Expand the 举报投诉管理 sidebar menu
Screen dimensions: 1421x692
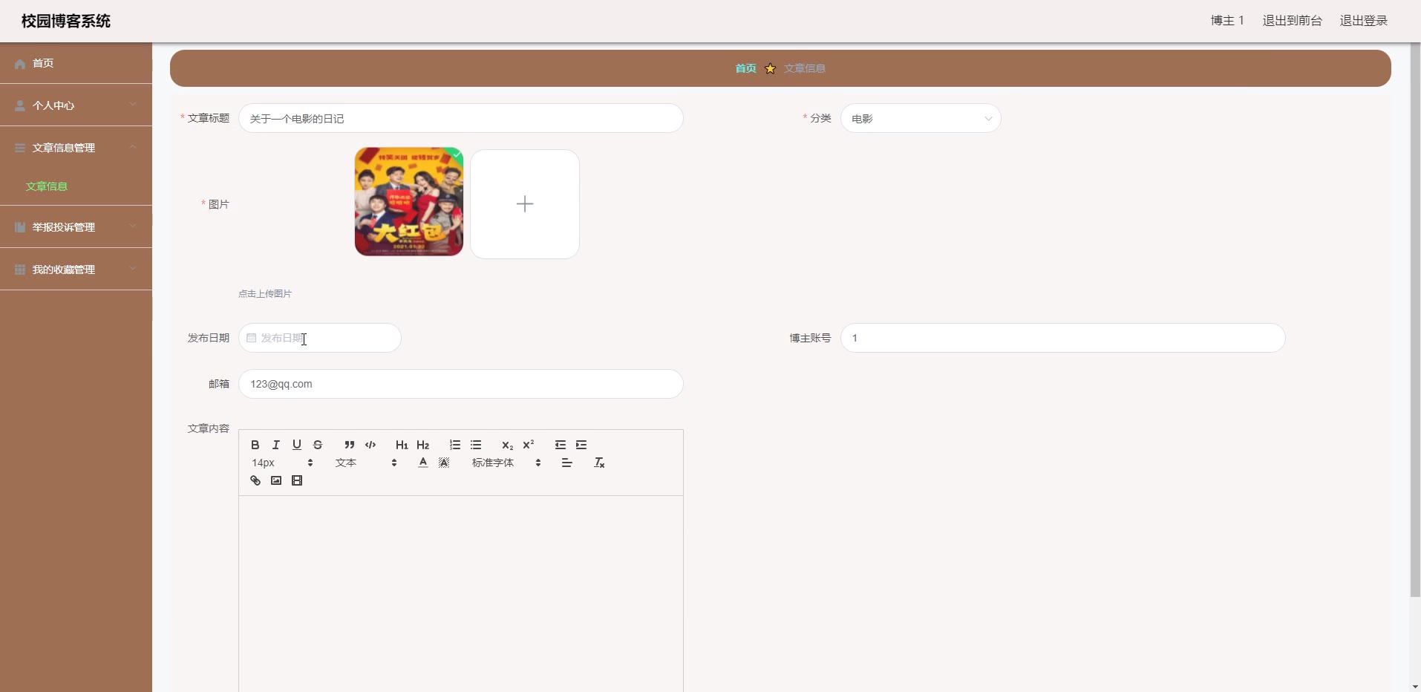(x=76, y=227)
